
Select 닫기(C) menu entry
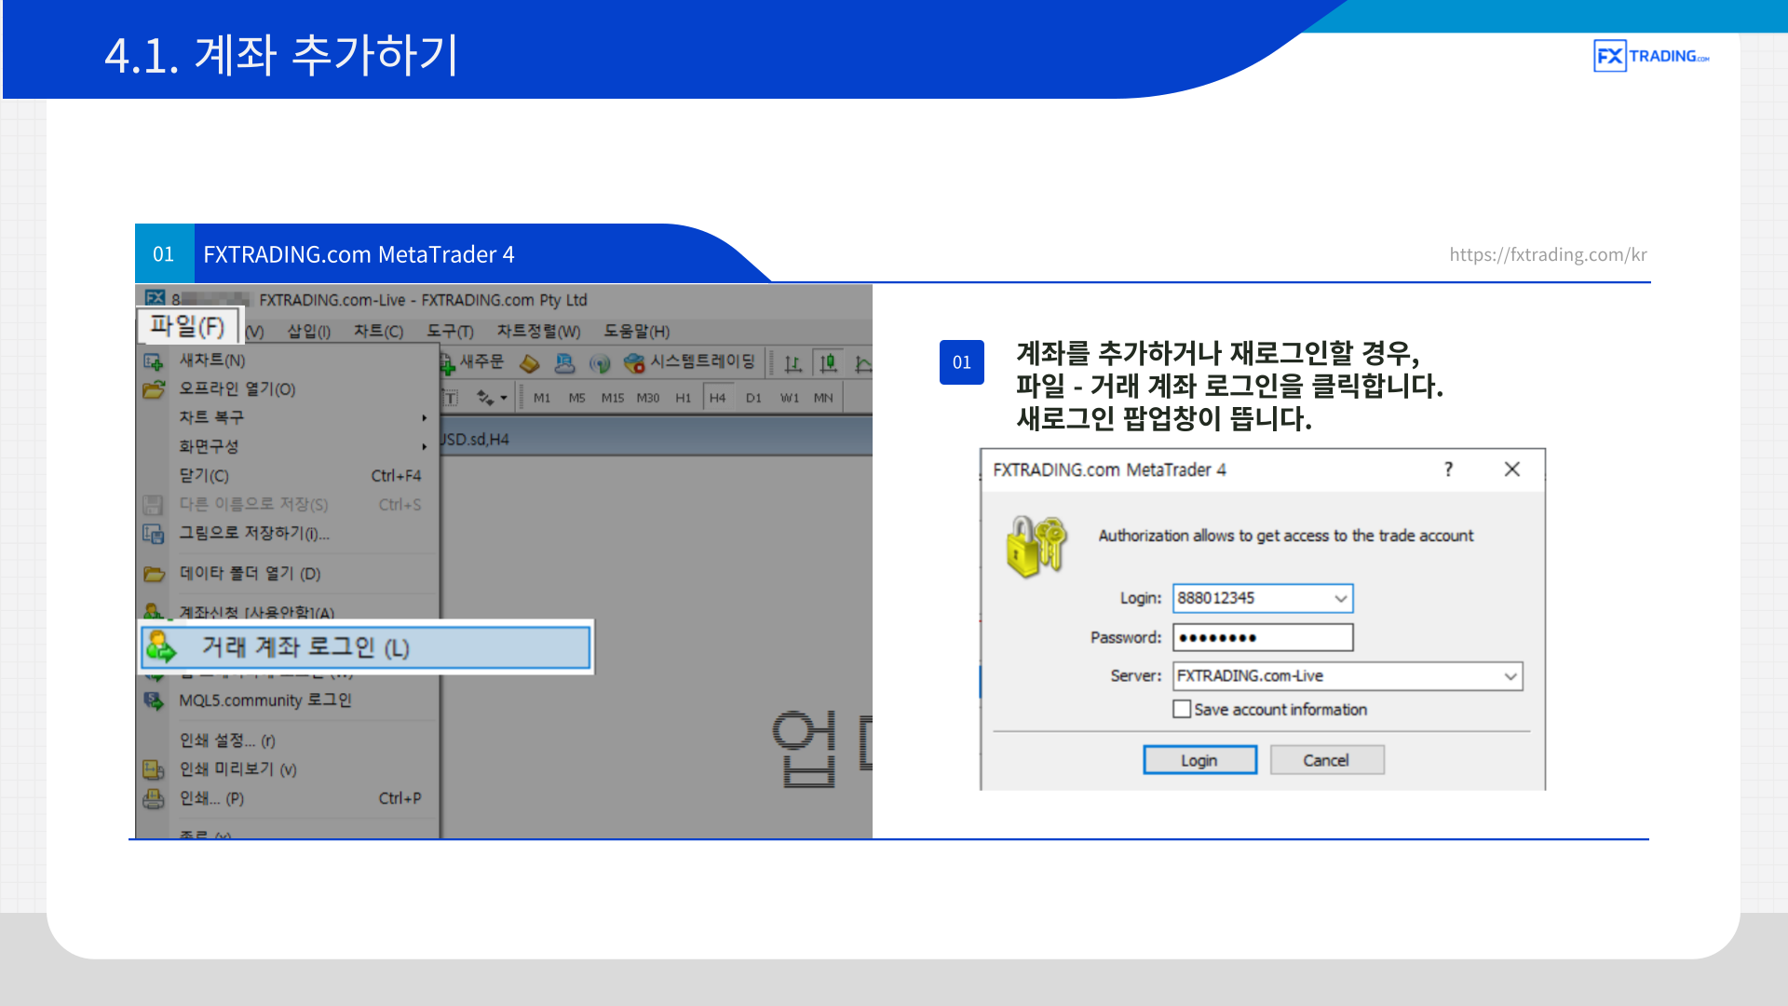[288, 476]
